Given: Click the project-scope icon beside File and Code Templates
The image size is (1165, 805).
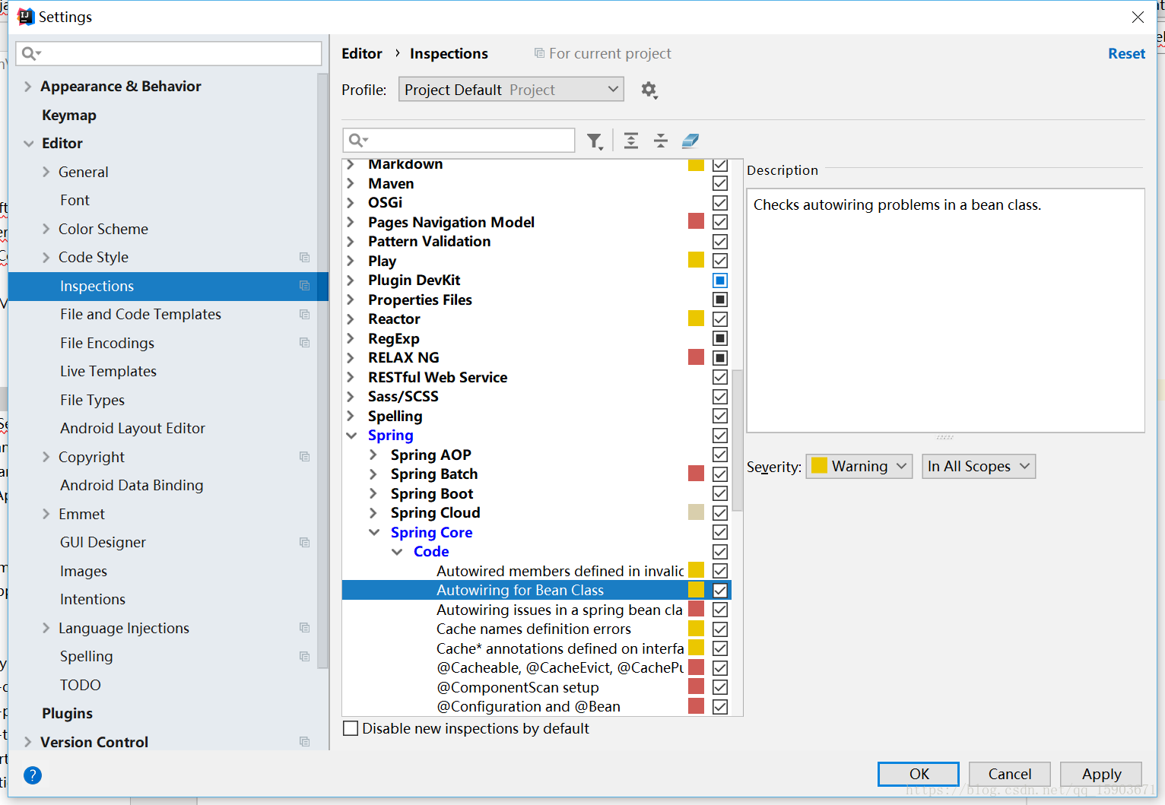Looking at the screenshot, I should [x=305, y=315].
